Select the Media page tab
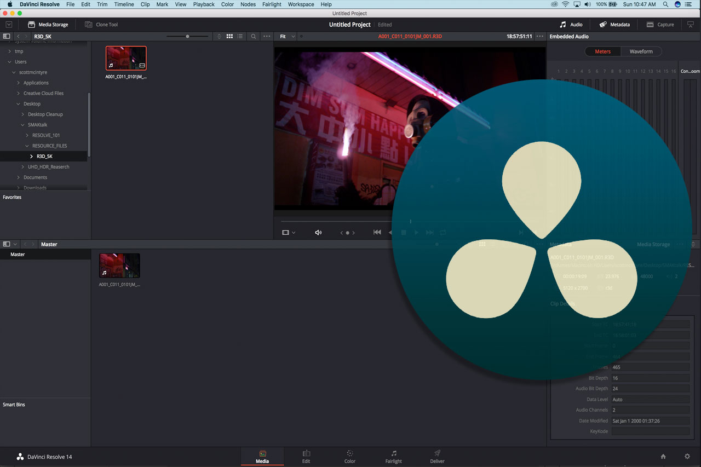 (262, 457)
